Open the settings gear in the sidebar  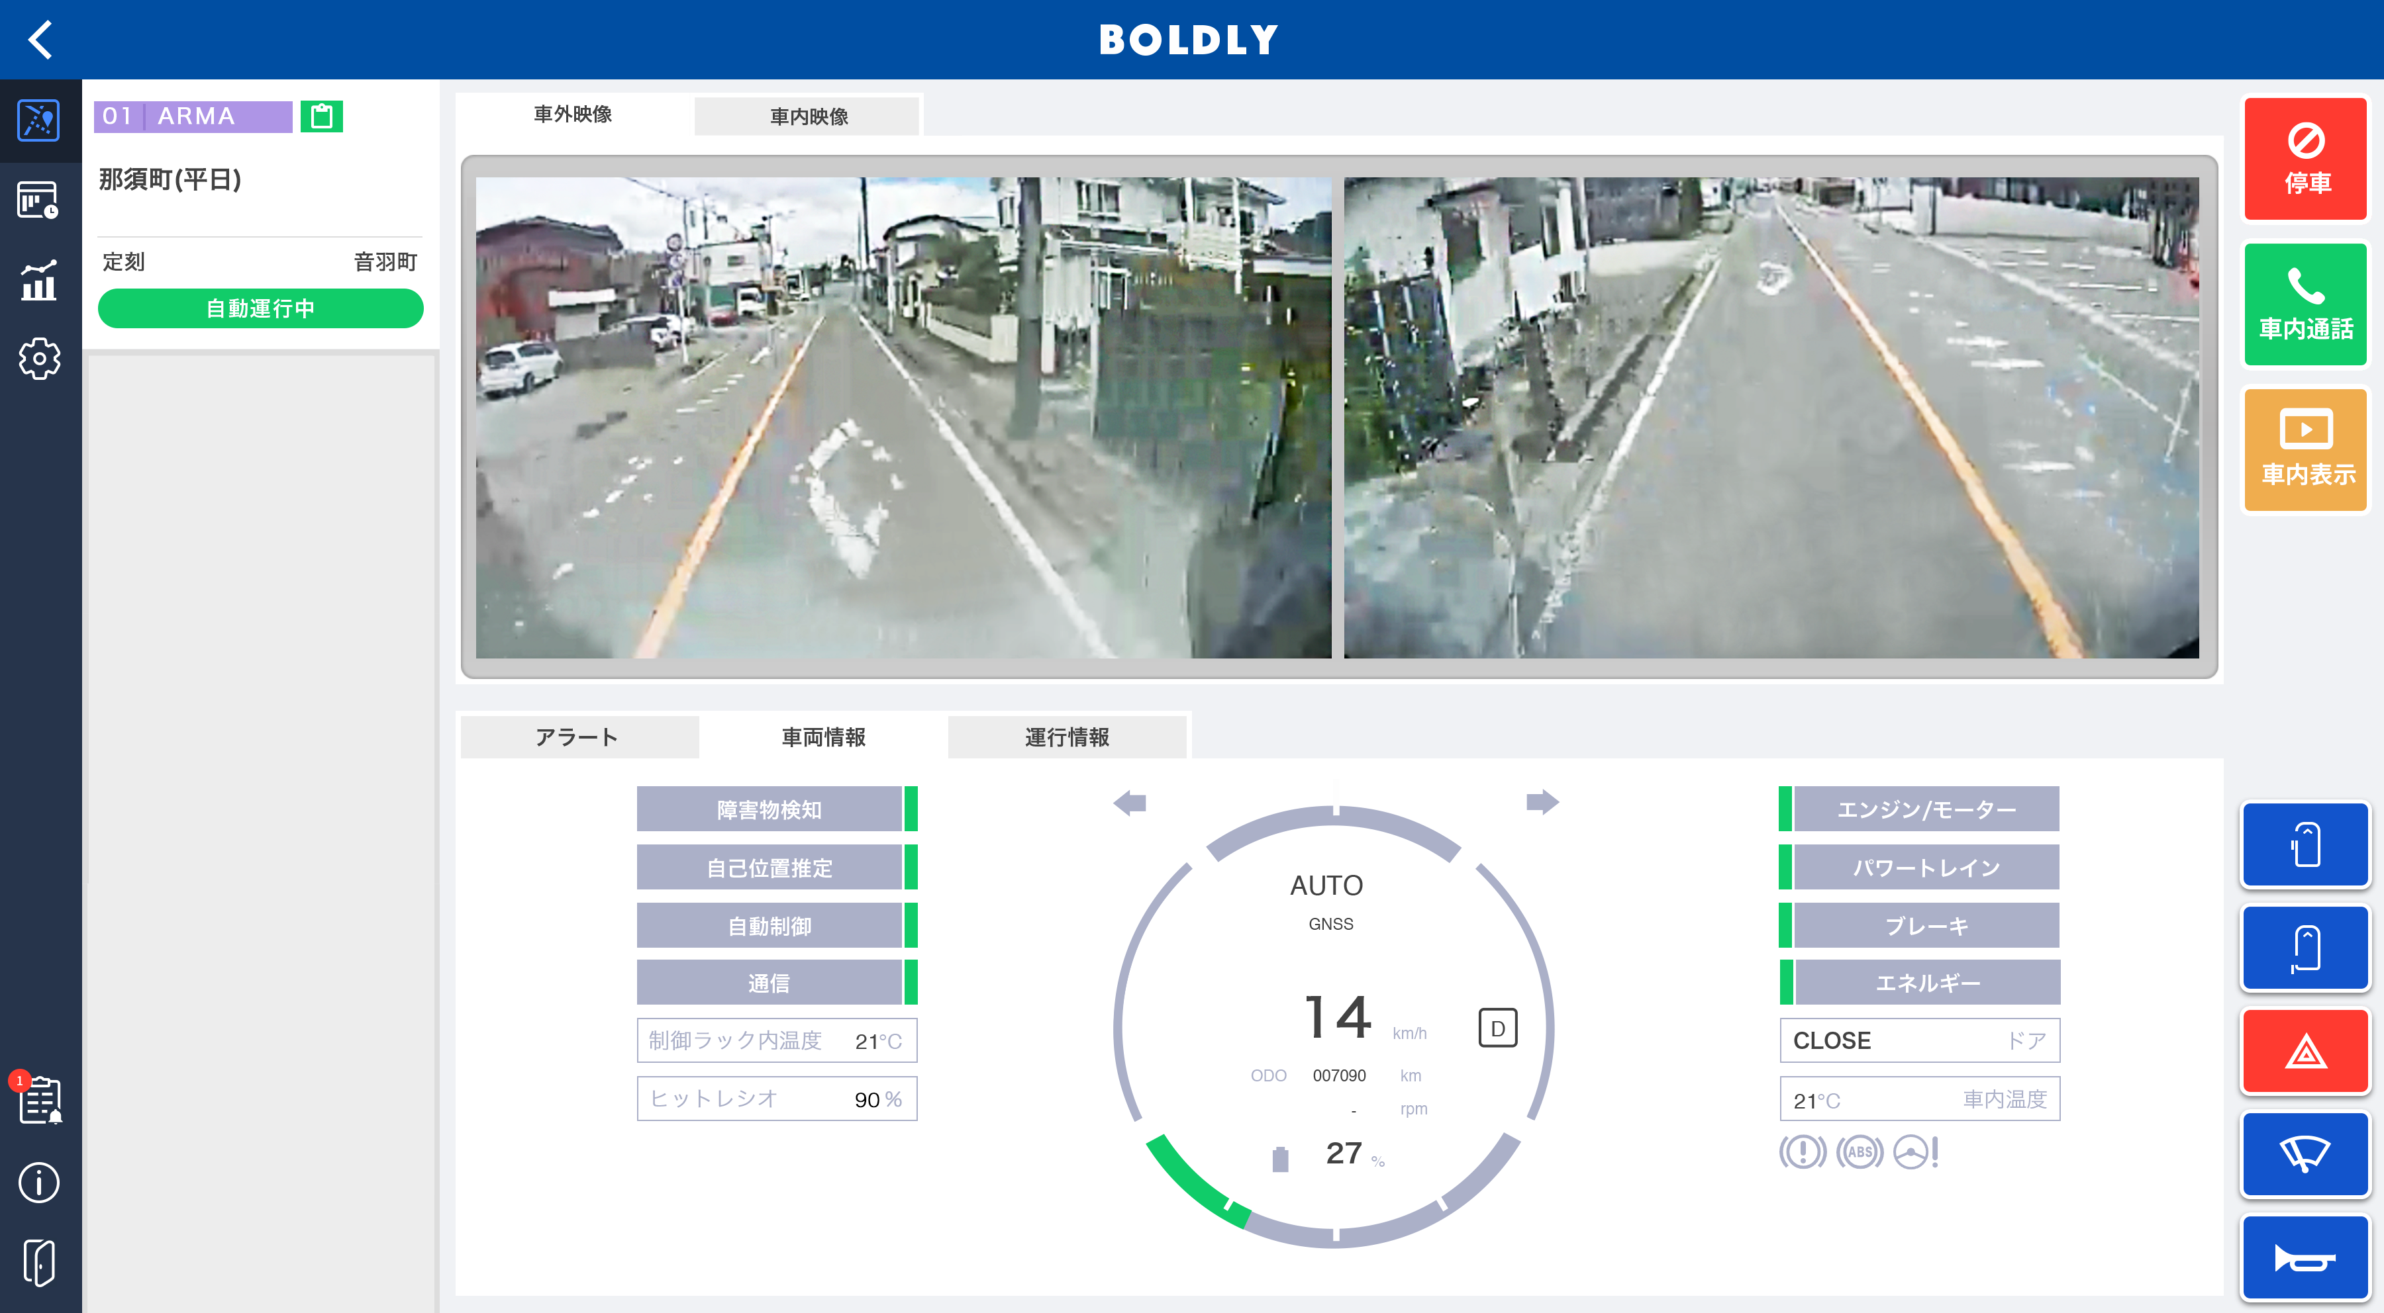click(39, 359)
